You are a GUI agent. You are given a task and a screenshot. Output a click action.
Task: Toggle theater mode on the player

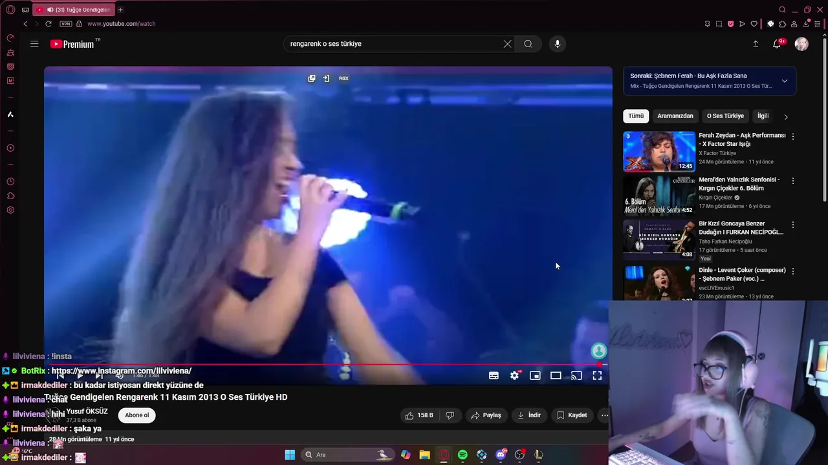[x=556, y=375]
